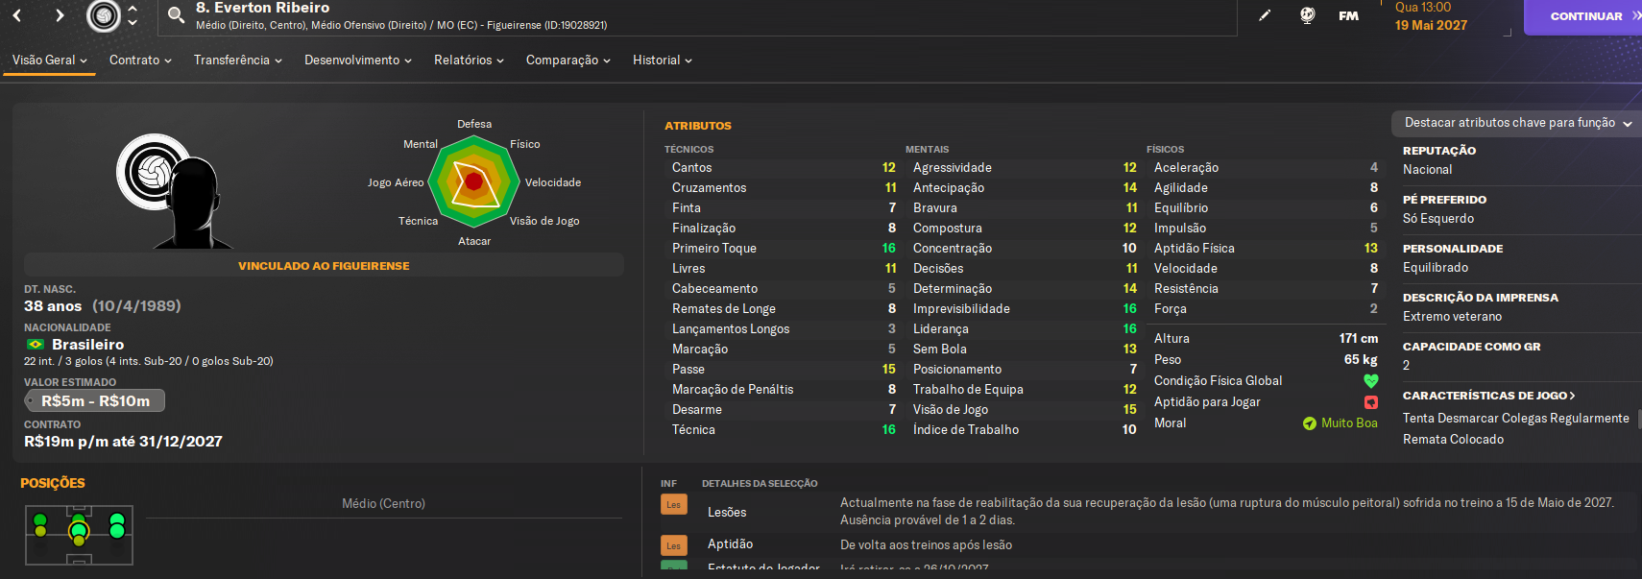Open the Relatórios menu
This screenshot has width=1642, height=579.
469,60
